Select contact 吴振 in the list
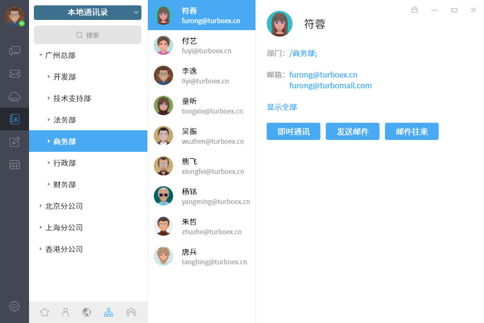This screenshot has width=484, height=323. 202,136
